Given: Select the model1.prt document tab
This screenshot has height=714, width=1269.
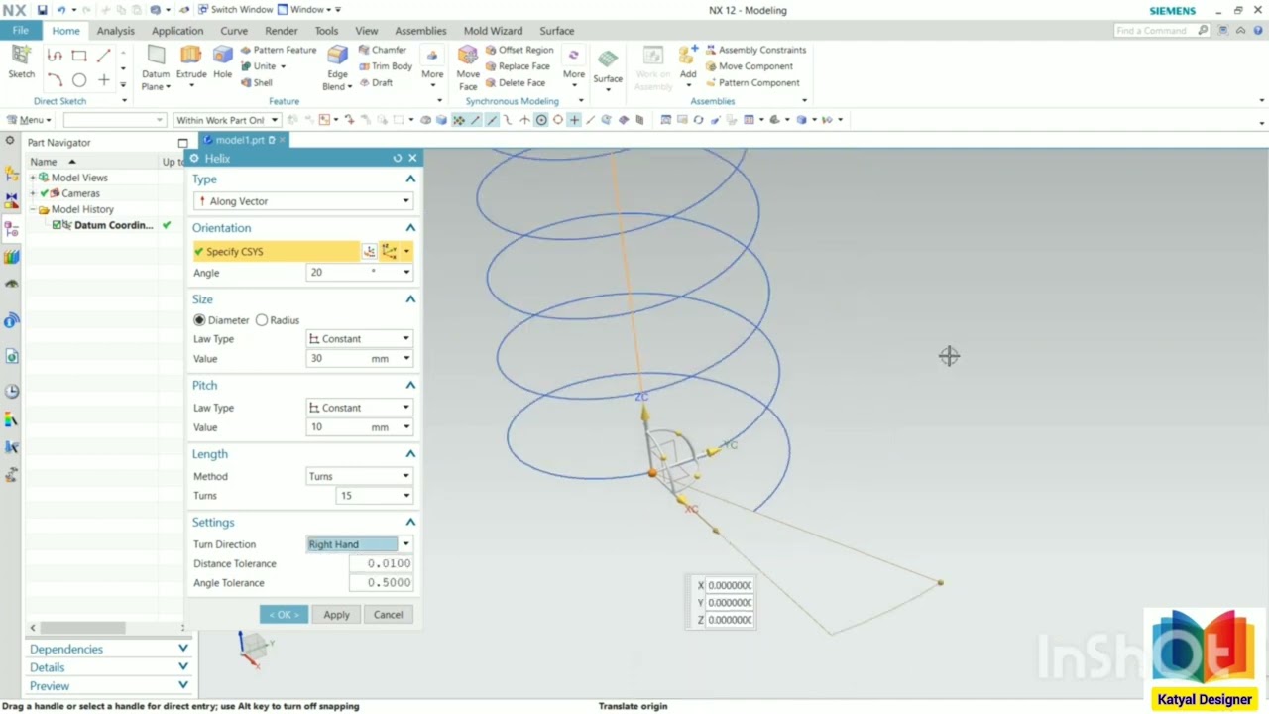Looking at the screenshot, I should pyautogui.click(x=244, y=140).
